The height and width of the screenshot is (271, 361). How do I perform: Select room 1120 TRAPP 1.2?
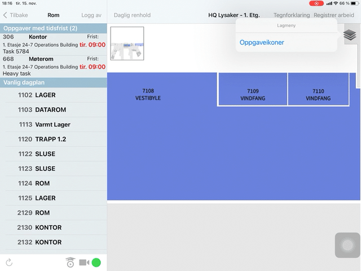point(50,139)
